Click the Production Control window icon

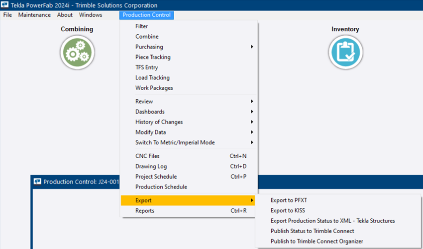tap(37, 182)
